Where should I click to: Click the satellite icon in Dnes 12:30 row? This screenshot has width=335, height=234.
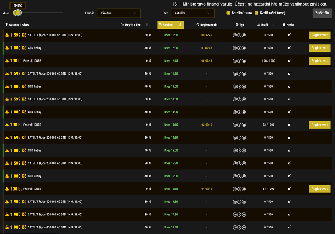pyautogui.click(x=40, y=73)
